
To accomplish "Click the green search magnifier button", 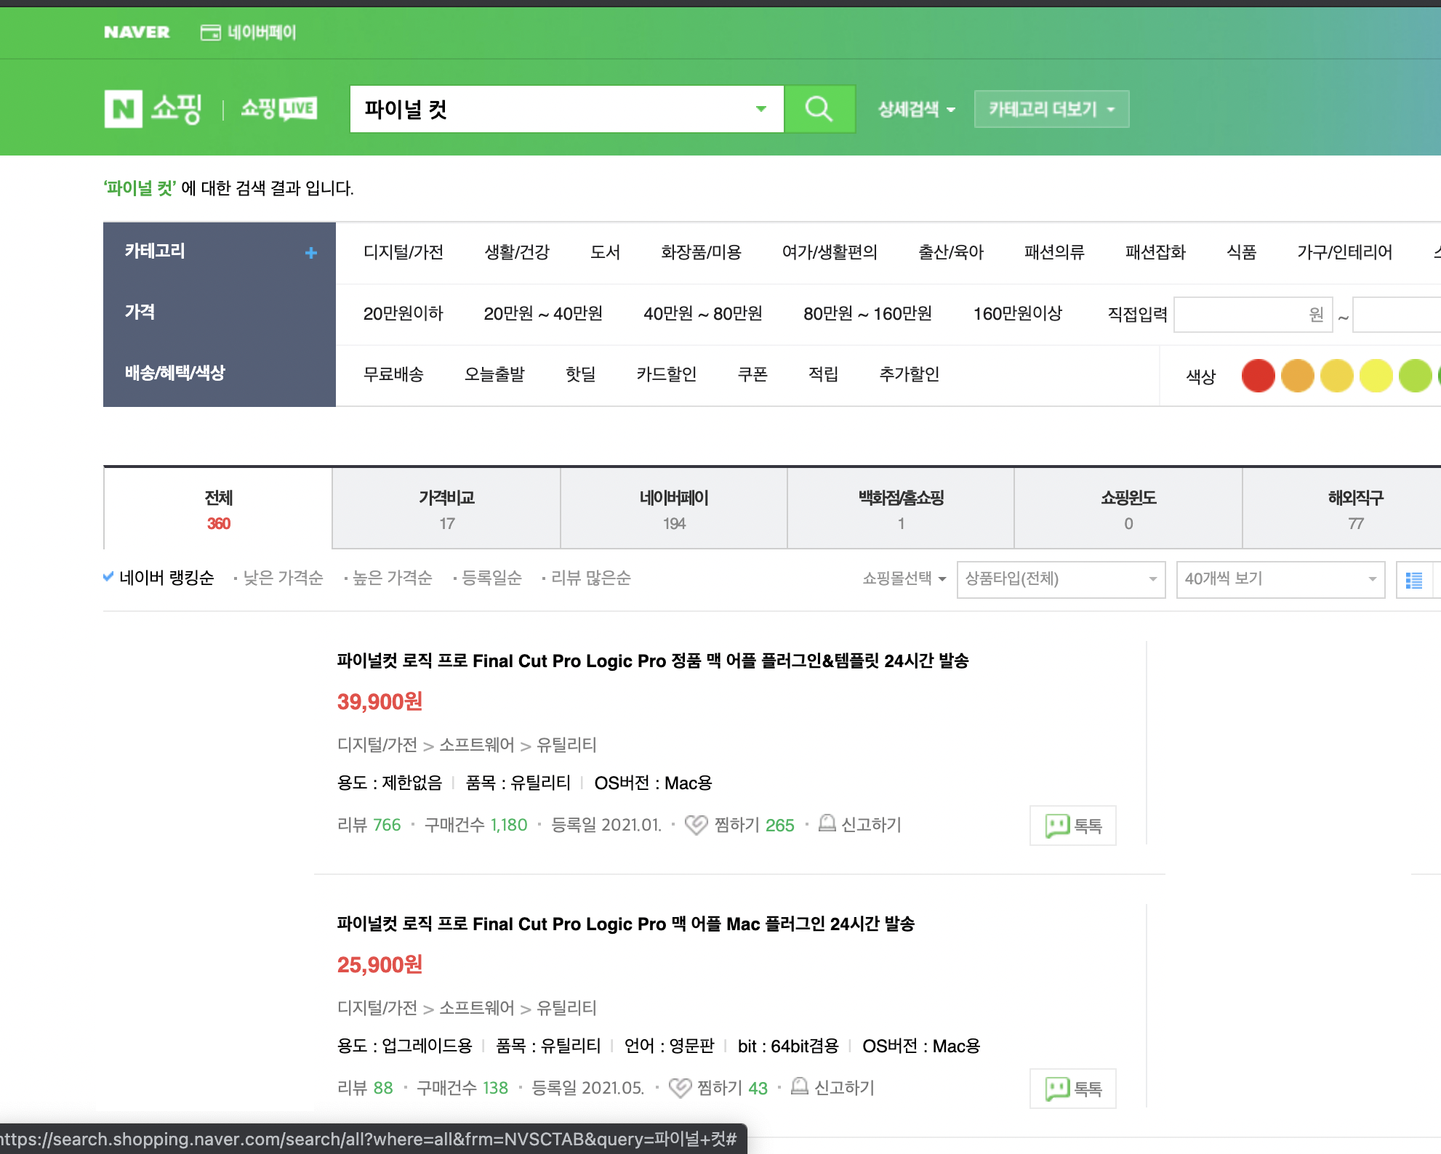I will pyautogui.click(x=819, y=109).
